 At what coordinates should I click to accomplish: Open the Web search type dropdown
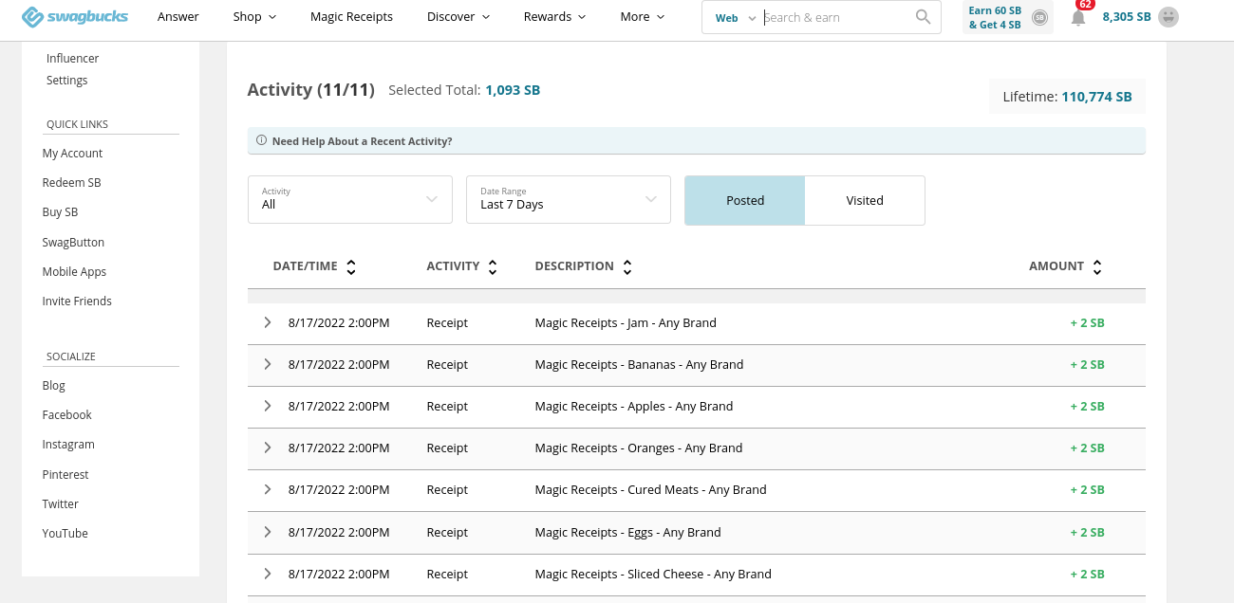click(736, 18)
